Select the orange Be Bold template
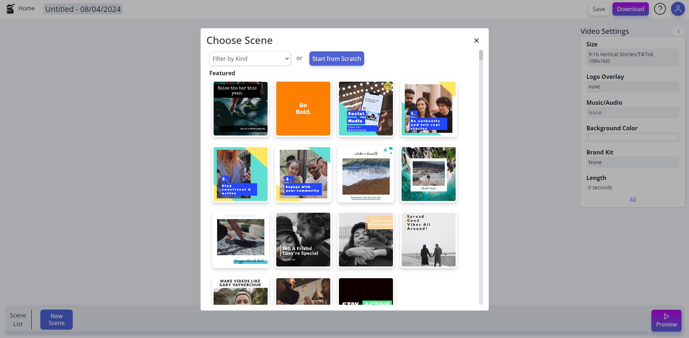 tap(303, 109)
